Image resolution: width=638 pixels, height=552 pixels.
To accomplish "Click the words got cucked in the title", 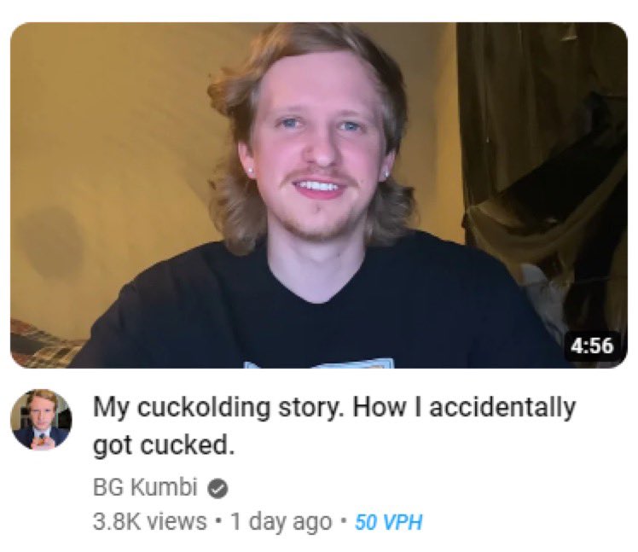I will (x=164, y=445).
